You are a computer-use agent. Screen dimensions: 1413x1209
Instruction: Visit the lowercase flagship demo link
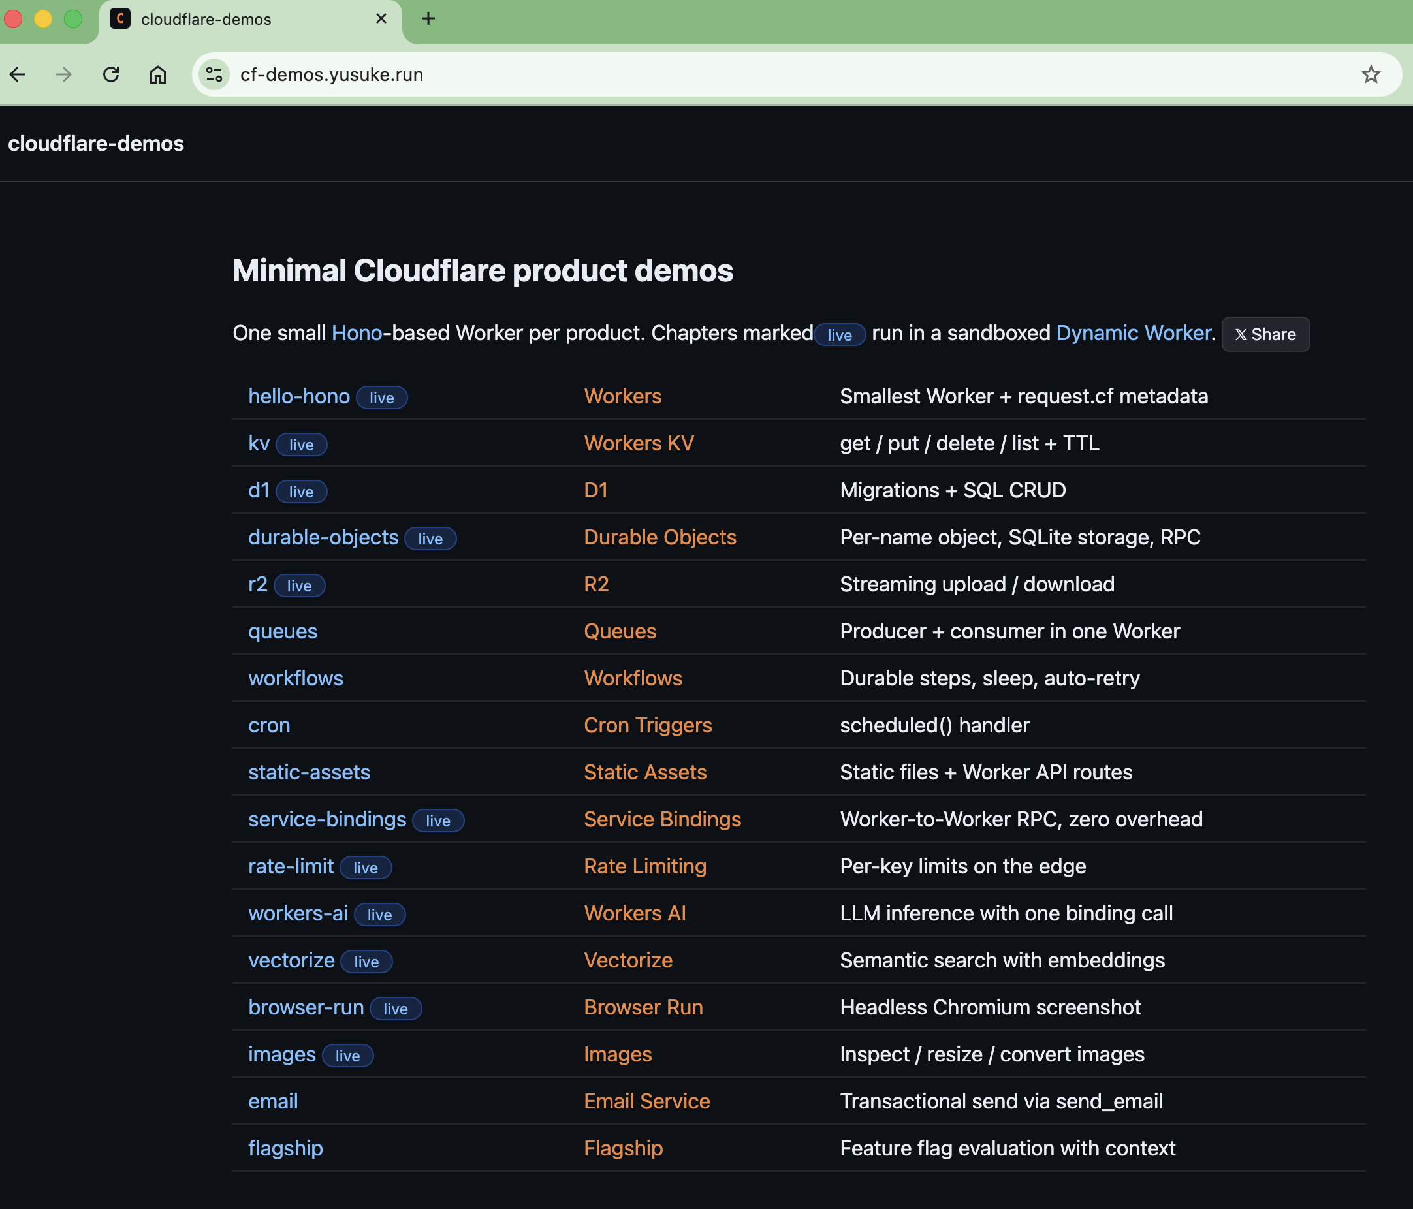point(286,1149)
